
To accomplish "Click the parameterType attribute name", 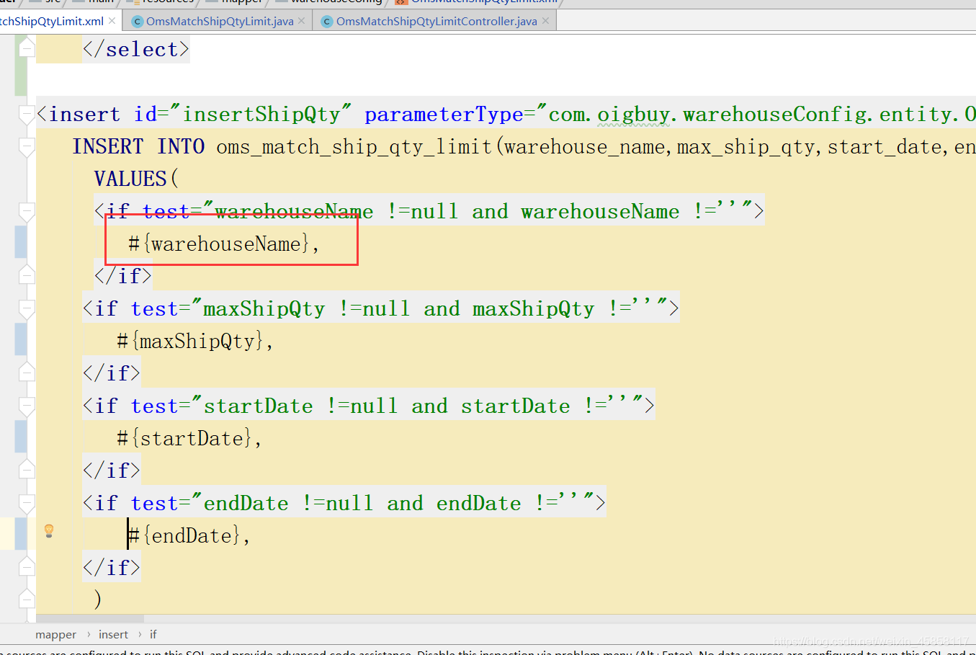I will tap(444, 114).
